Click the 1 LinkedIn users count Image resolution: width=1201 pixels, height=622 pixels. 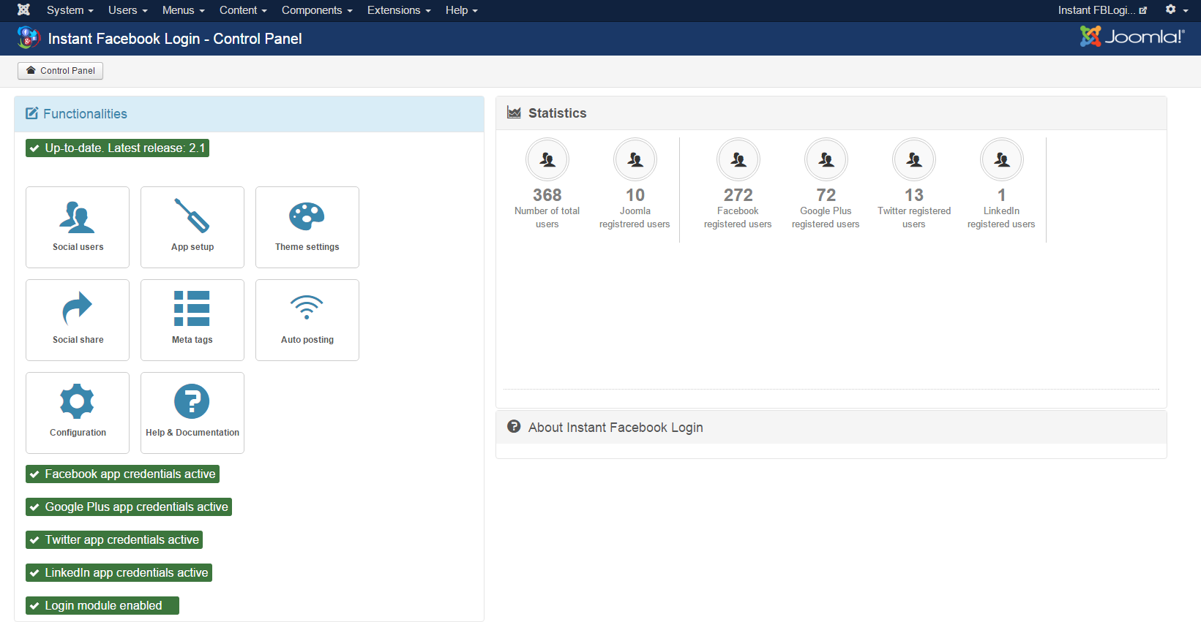tap(1002, 195)
